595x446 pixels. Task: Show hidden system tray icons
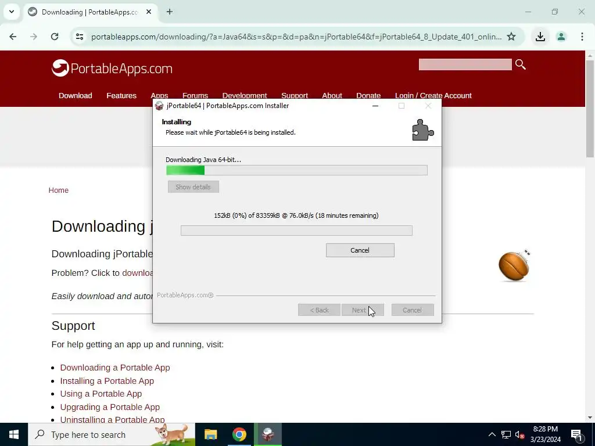click(492, 434)
